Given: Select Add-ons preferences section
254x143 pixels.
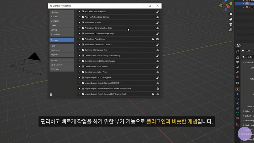Looking at the screenshot, I should (62, 40).
